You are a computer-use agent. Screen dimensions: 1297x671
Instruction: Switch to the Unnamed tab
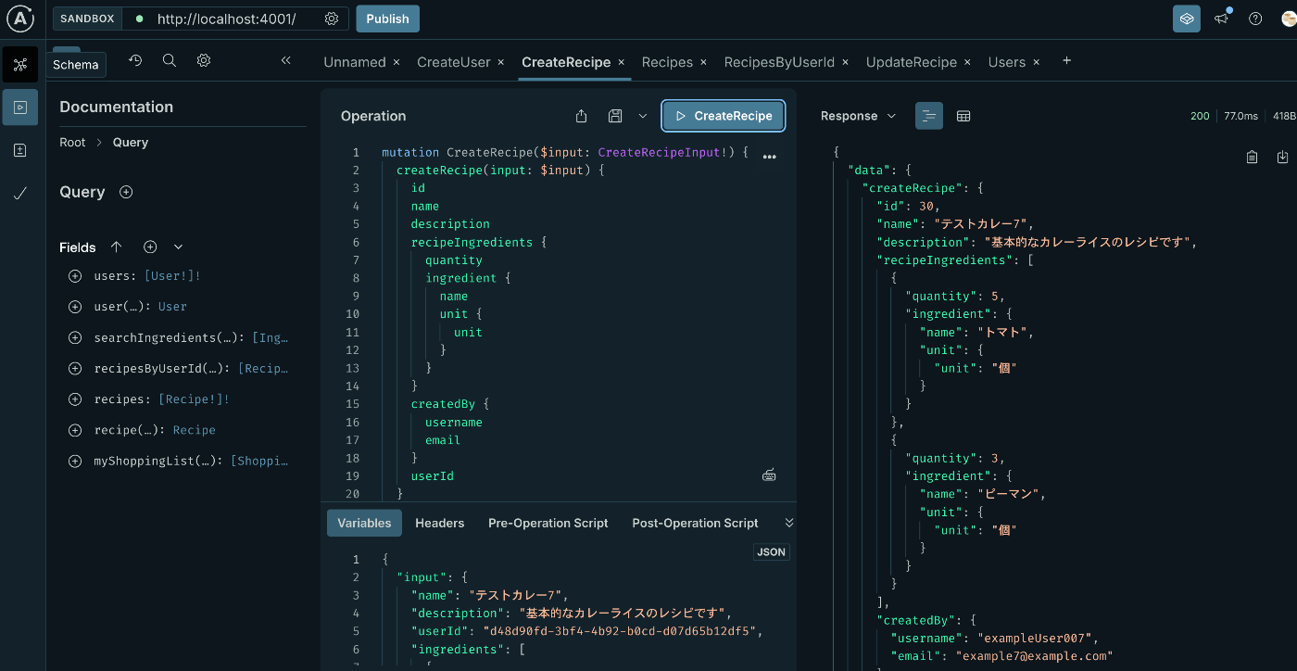pos(355,62)
